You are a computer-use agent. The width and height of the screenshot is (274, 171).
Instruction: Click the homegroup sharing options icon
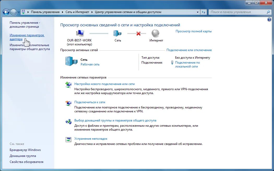point(68,121)
